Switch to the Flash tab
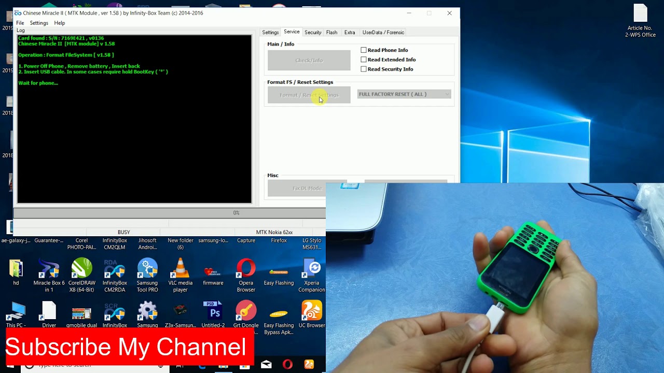Image resolution: width=664 pixels, height=373 pixels. [x=331, y=32]
